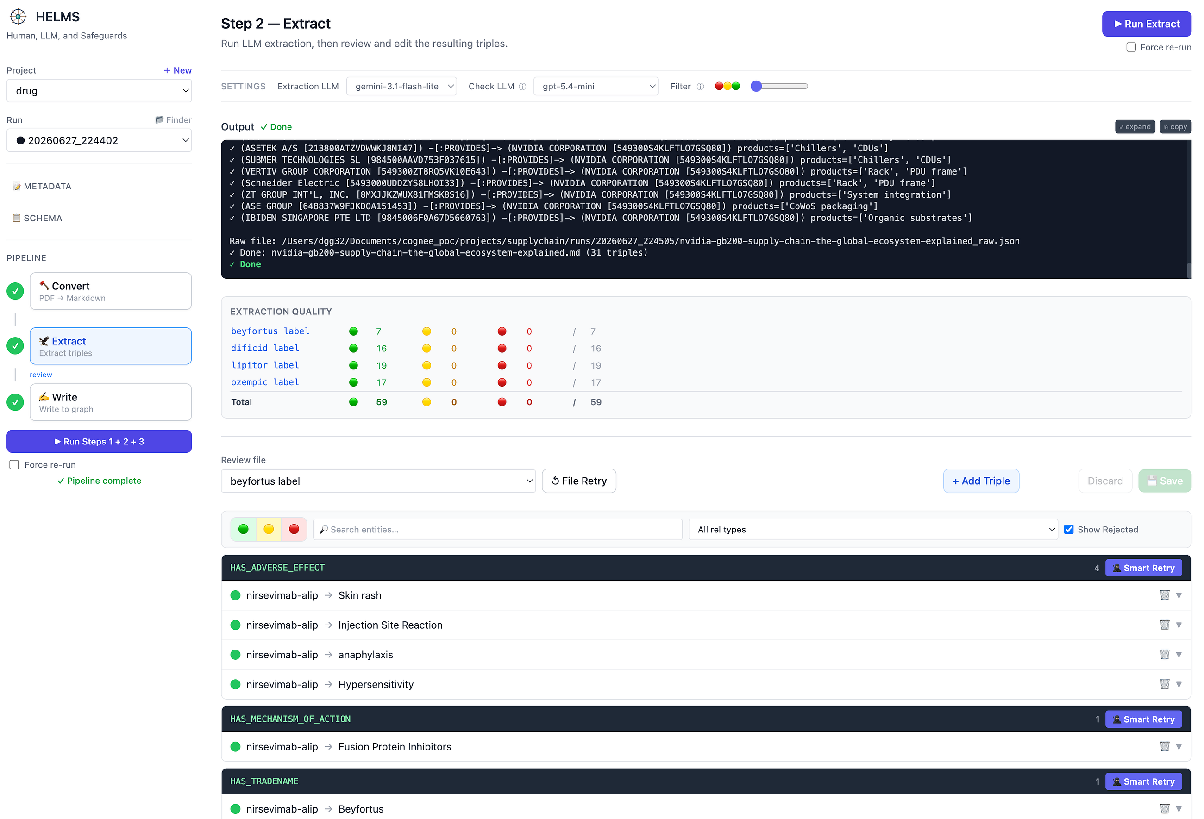Click Run Steps 1 + 2 + 3
1204x819 pixels.
(x=99, y=441)
